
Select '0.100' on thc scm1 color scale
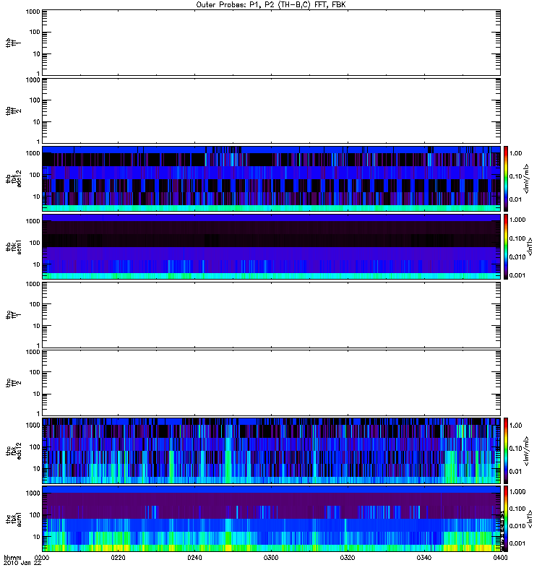(517, 509)
